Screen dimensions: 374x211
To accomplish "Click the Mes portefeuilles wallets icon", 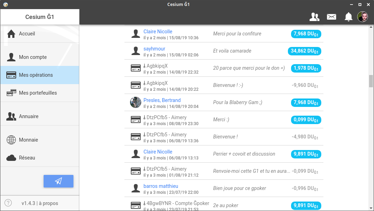I will 11,93.
